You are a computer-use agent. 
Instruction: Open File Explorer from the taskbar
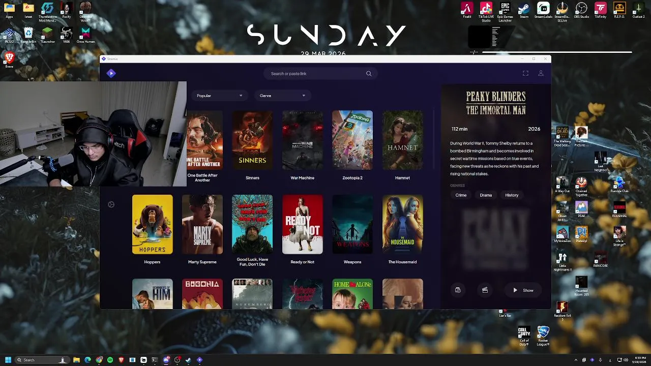tap(76, 360)
